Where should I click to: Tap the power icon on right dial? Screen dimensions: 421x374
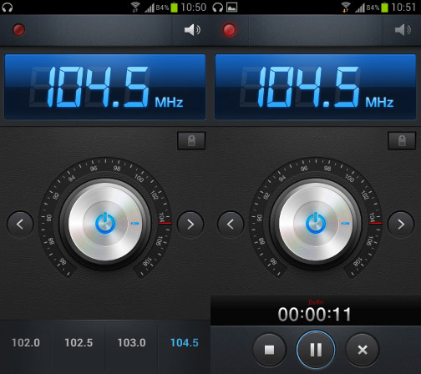tap(316, 223)
